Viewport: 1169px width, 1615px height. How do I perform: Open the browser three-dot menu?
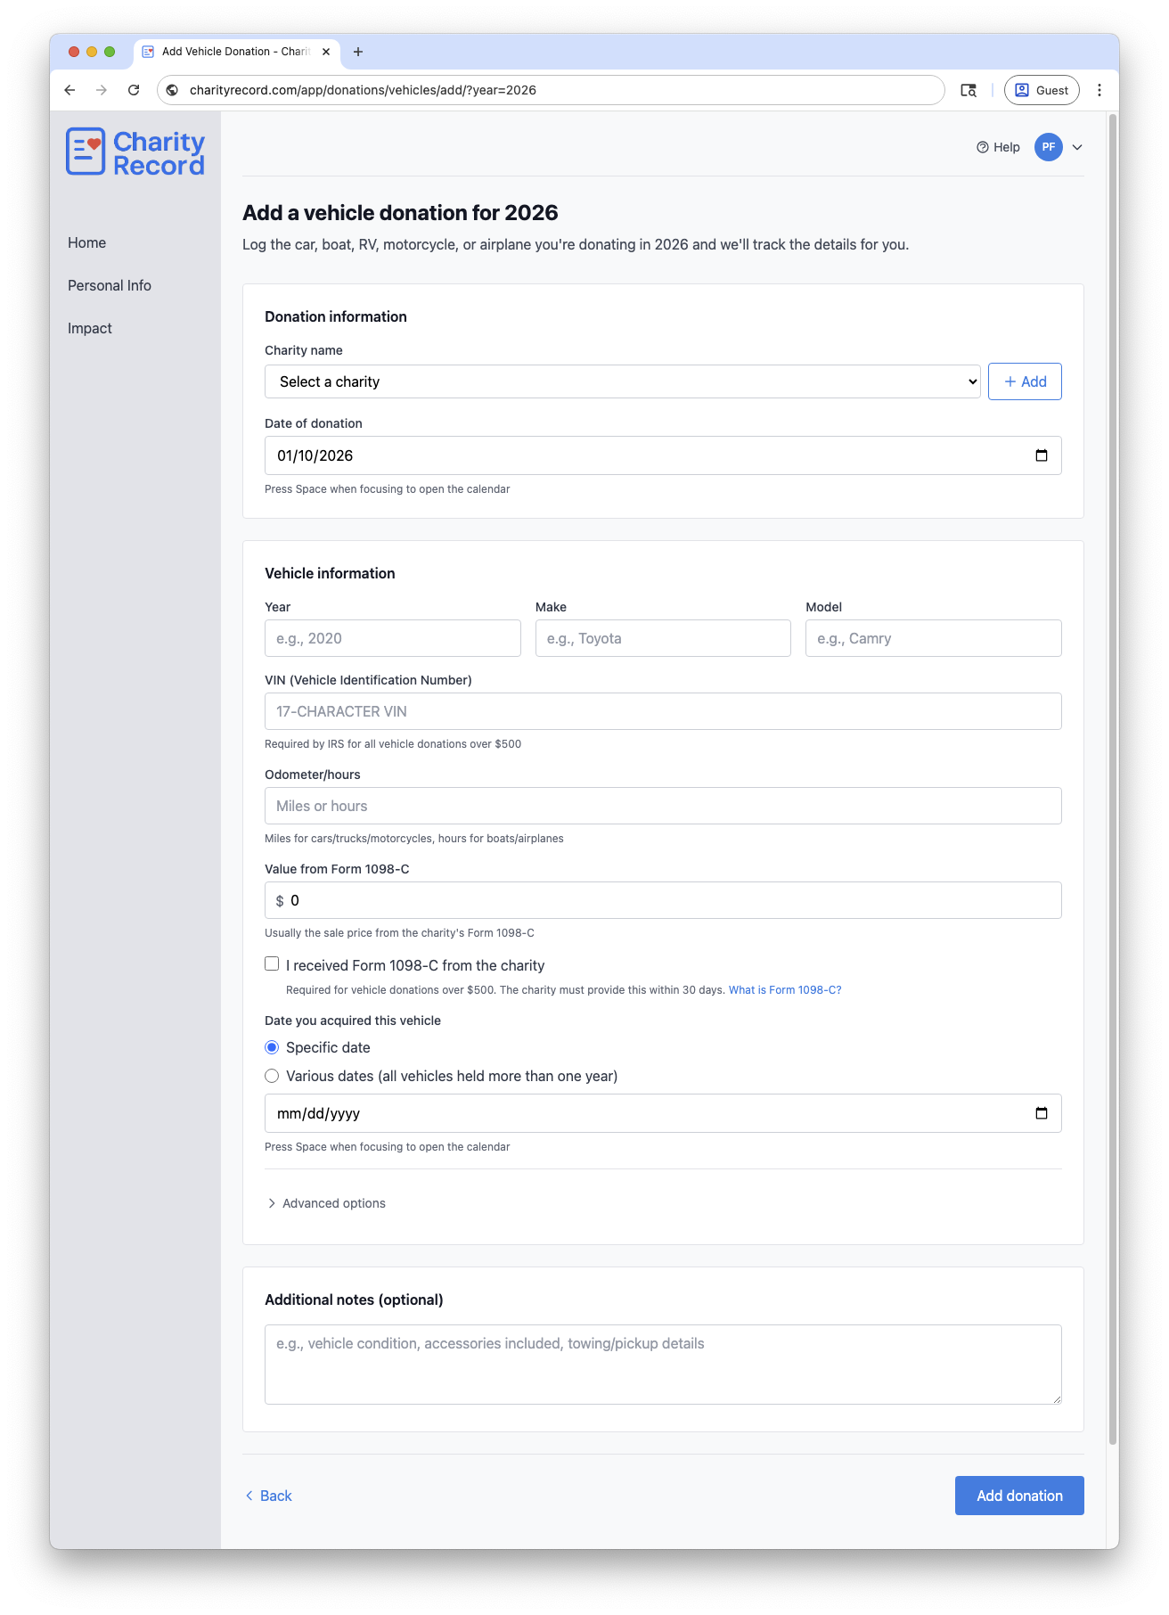[x=1100, y=90]
